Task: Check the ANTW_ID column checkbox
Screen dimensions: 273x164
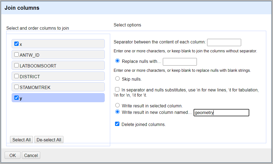Action: pyautogui.click(x=16, y=54)
